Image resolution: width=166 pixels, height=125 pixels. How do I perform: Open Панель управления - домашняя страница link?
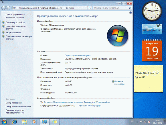coord(15,16)
